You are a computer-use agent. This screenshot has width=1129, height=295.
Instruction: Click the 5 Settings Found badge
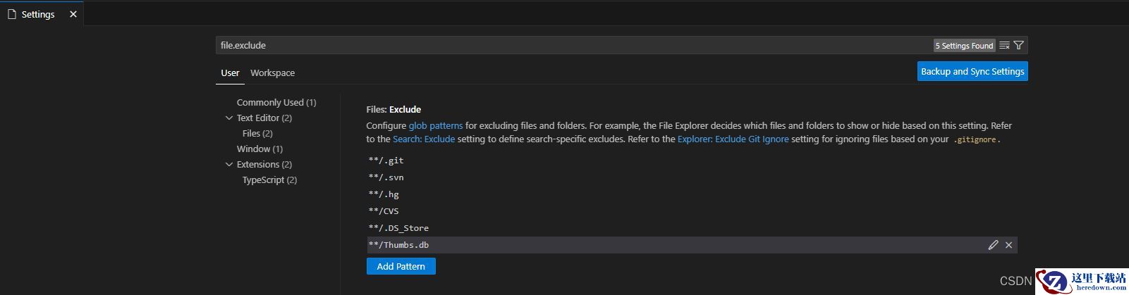point(964,45)
